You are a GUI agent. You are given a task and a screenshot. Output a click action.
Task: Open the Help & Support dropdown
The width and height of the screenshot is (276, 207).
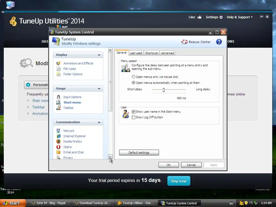pyautogui.click(x=240, y=17)
